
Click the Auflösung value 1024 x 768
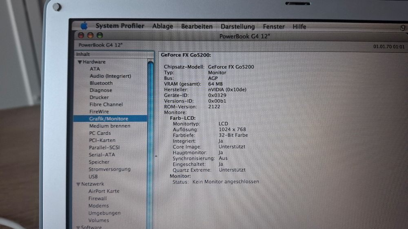coord(232,130)
